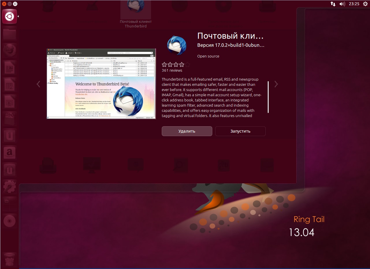Open Ubuntu One Music launcher icon
The height and width of the screenshot is (269, 370).
tap(9, 170)
